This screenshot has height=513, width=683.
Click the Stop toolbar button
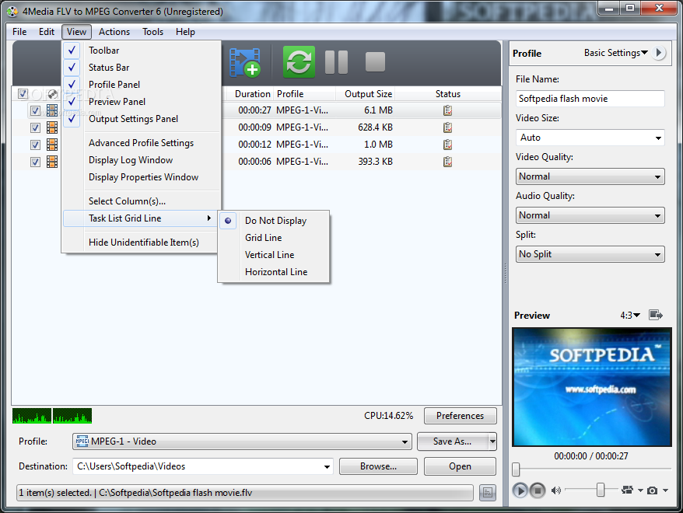(375, 61)
